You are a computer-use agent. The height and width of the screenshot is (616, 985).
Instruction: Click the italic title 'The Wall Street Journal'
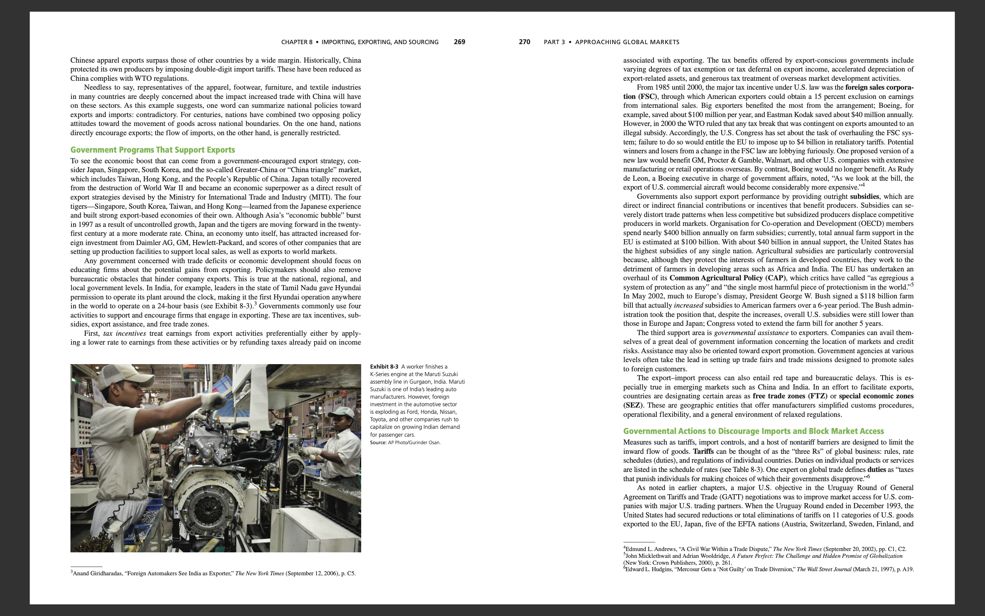[x=824, y=569]
